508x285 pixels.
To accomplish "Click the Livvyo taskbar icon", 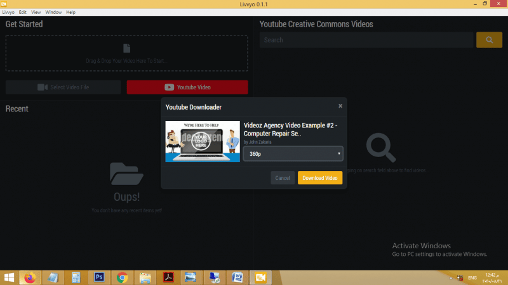I will [x=260, y=277].
